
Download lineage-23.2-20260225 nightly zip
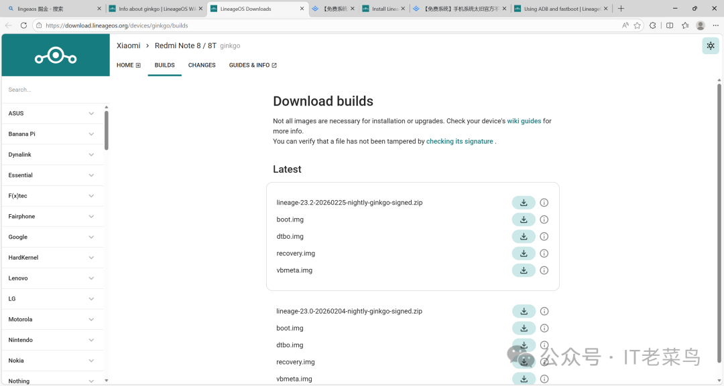[x=524, y=203]
